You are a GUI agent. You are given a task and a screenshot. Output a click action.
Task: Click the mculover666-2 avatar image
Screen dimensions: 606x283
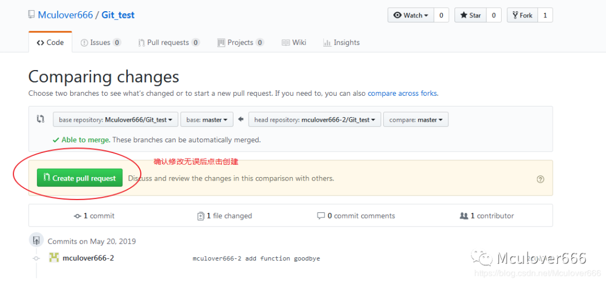click(x=54, y=258)
